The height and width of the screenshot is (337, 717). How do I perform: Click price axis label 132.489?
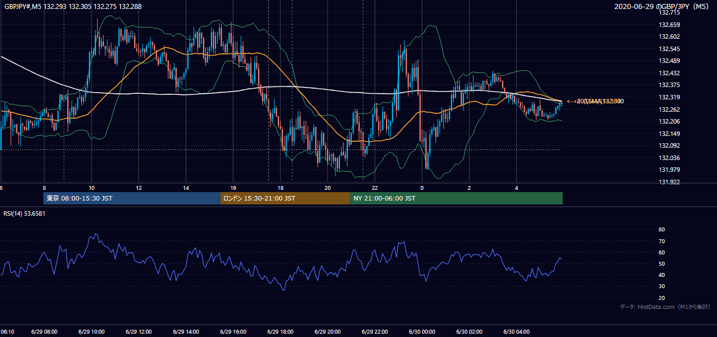tap(669, 61)
